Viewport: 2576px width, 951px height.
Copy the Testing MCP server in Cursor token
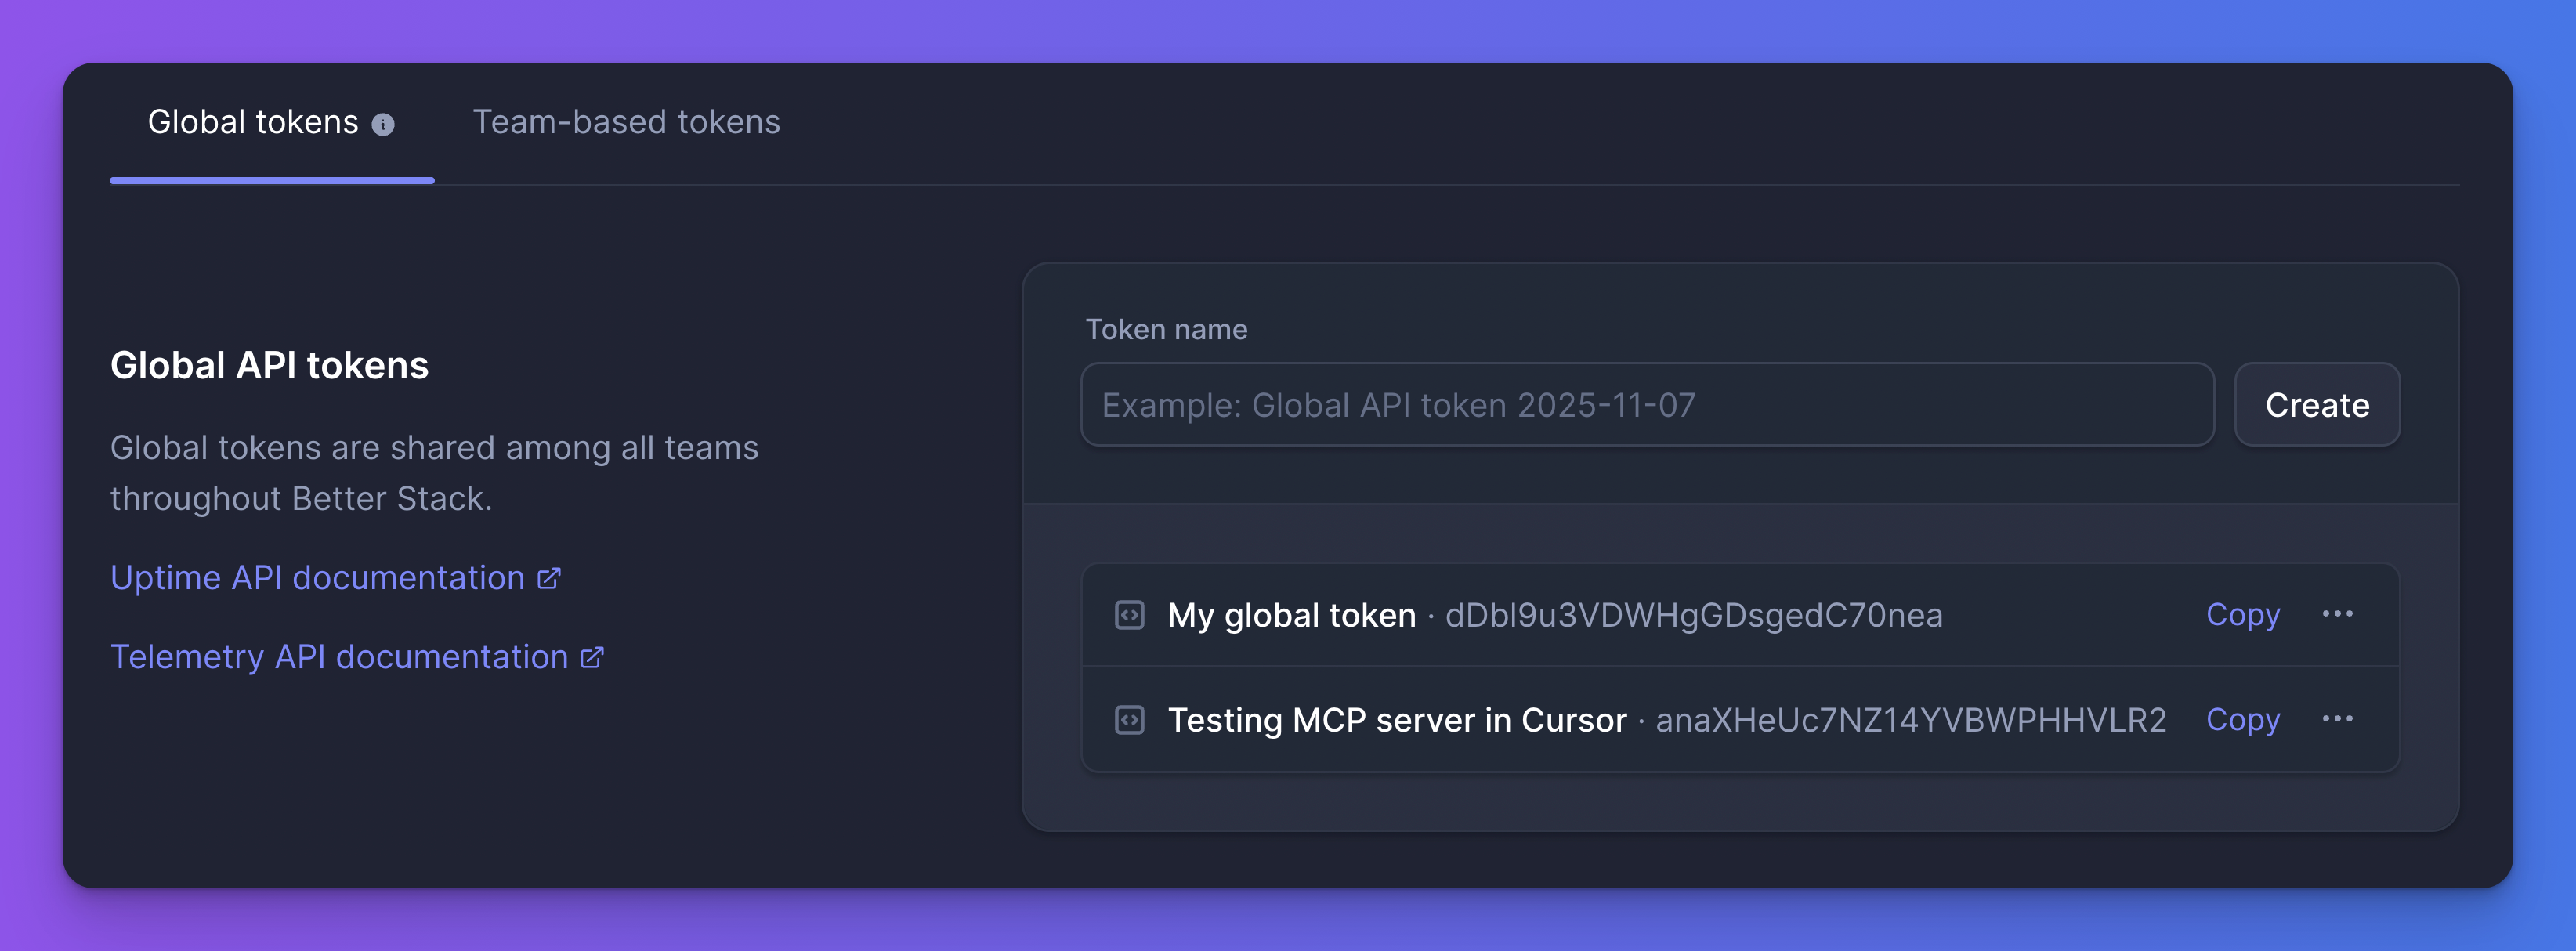[2242, 719]
